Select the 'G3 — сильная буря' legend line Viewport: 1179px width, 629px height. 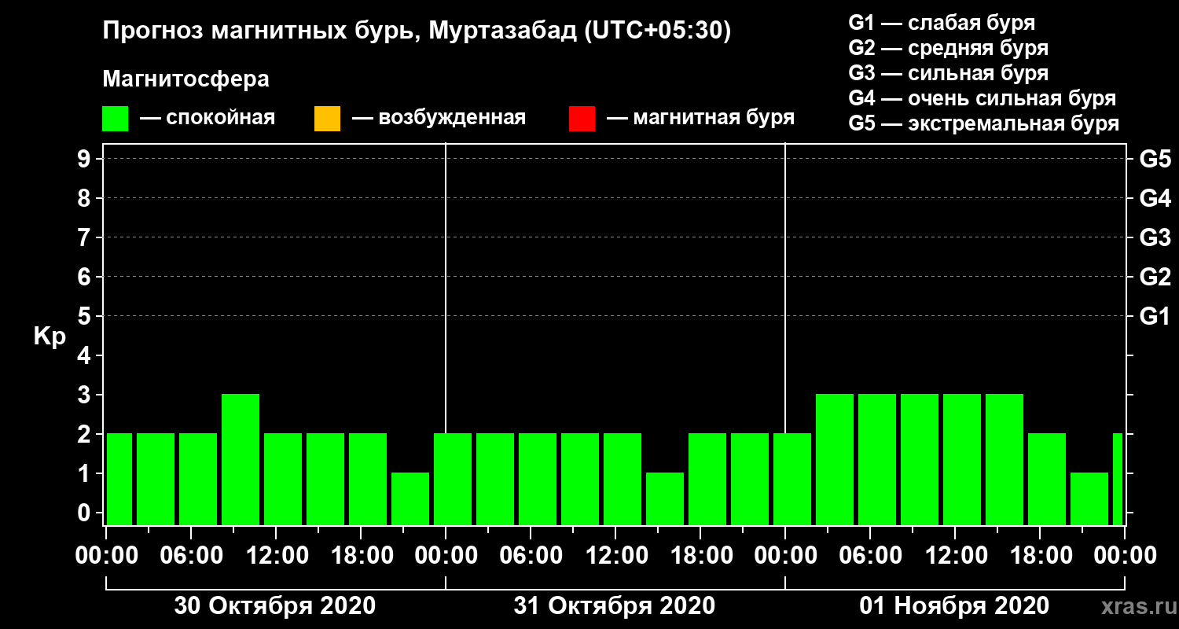pyautogui.click(x=948, y=73)
